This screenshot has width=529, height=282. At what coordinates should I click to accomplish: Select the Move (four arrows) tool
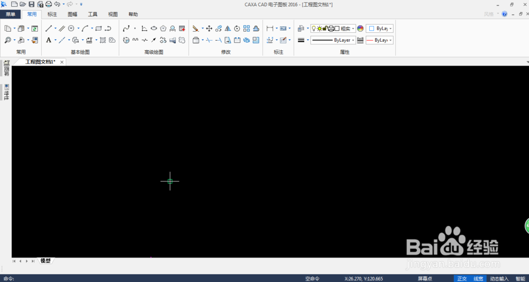pos(209,29)
